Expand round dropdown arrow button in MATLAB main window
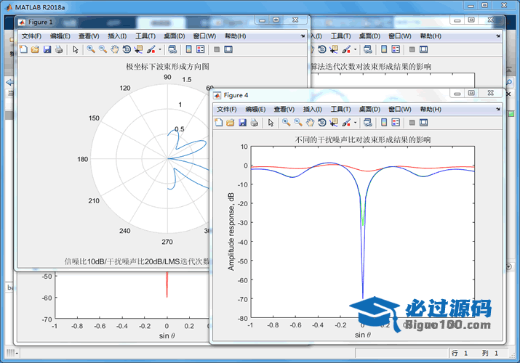Image resolution: width=520 pixels, height=363 pixels. click(x=509, y=266)
